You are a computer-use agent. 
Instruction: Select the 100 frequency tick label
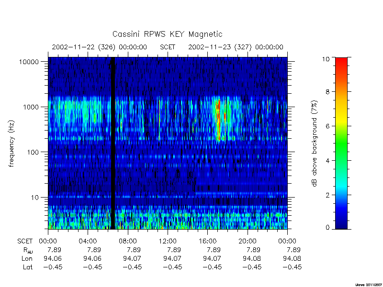point(33,152)
